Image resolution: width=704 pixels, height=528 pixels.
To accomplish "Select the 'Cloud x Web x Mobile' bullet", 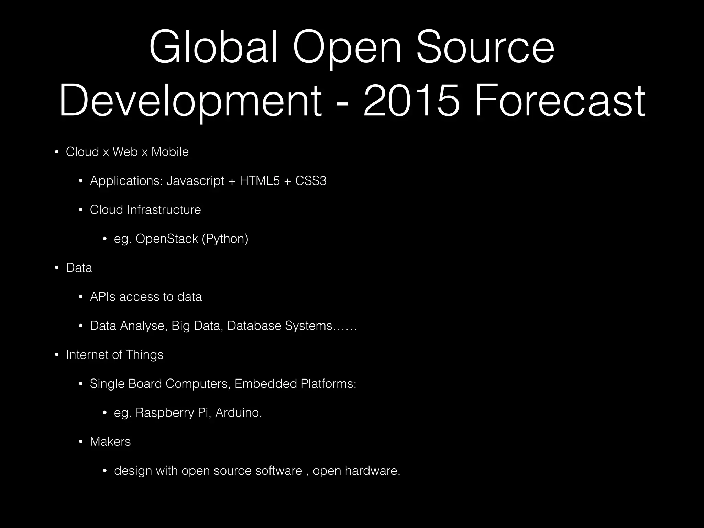I will pyautogui.click(x=127, y=152).
